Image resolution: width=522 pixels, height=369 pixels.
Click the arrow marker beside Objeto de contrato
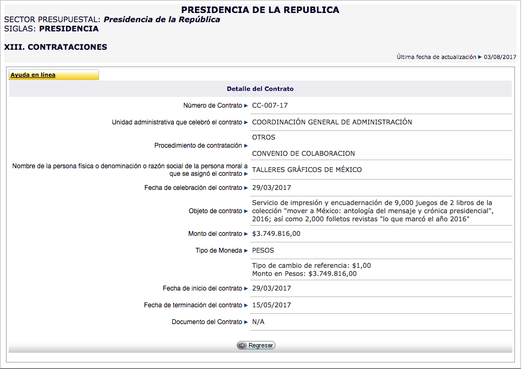(246, 211)
